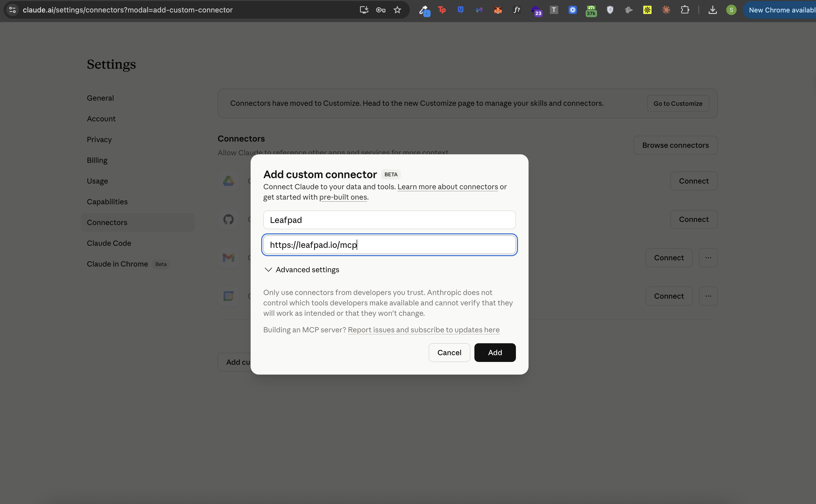
Task: Open Privacy settings section
Action: tap(99, 139)
